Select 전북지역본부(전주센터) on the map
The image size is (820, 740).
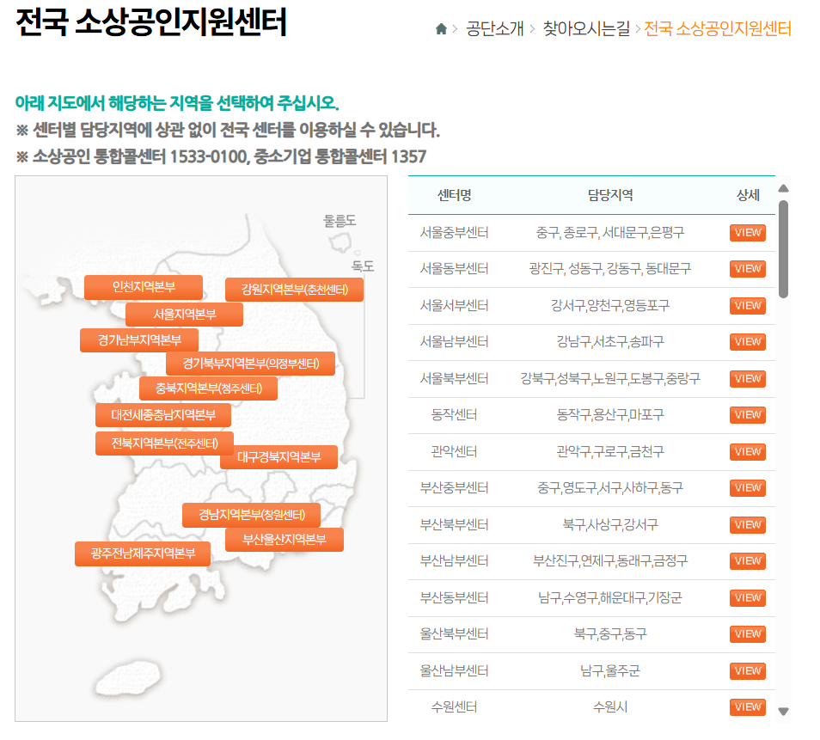pyautogui.click(x=163, y=442)
